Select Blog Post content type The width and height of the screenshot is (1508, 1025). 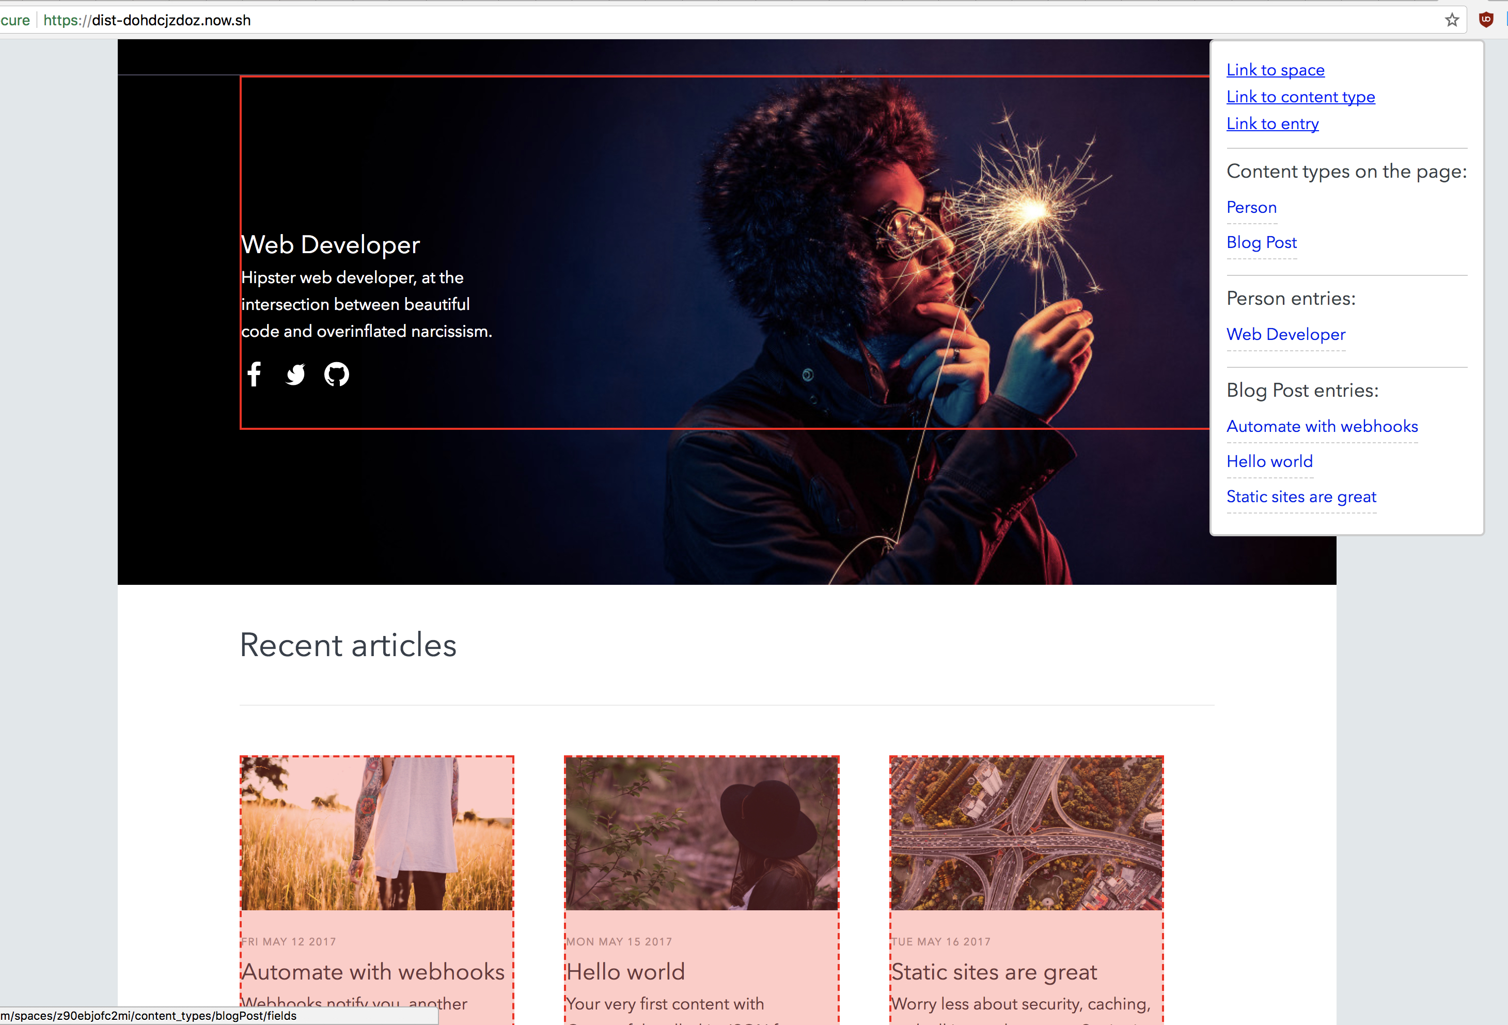(x=1261, y=242)
